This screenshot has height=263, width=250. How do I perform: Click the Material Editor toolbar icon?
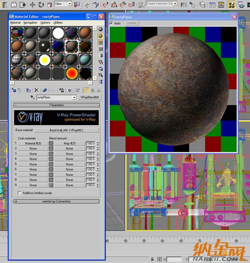tap(231, 4)
